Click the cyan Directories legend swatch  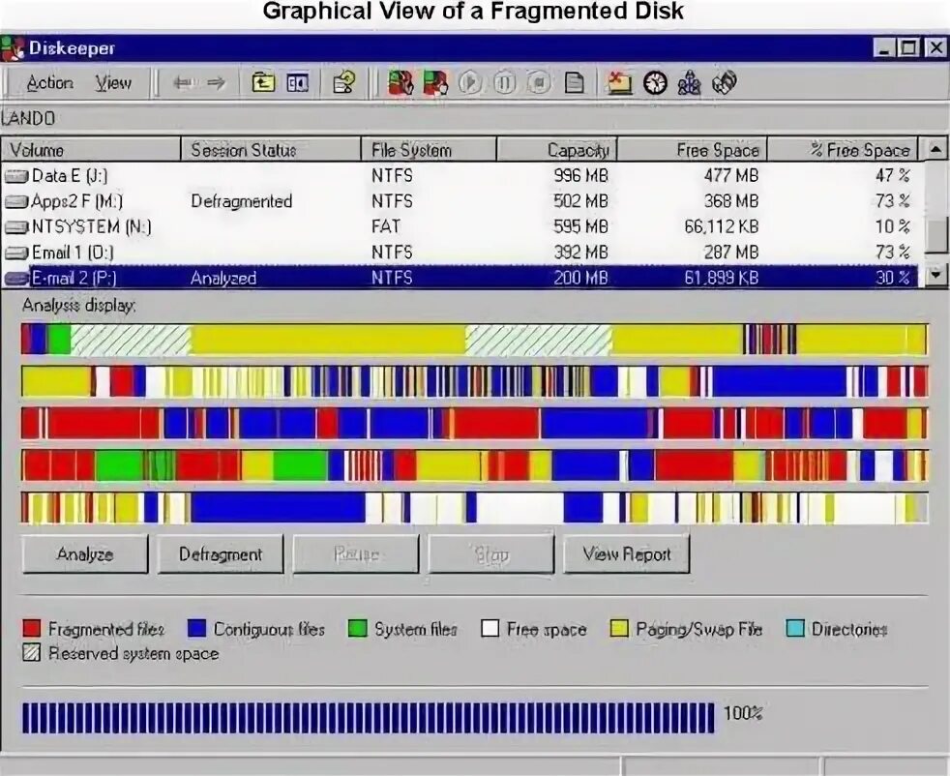click(795, 628)
